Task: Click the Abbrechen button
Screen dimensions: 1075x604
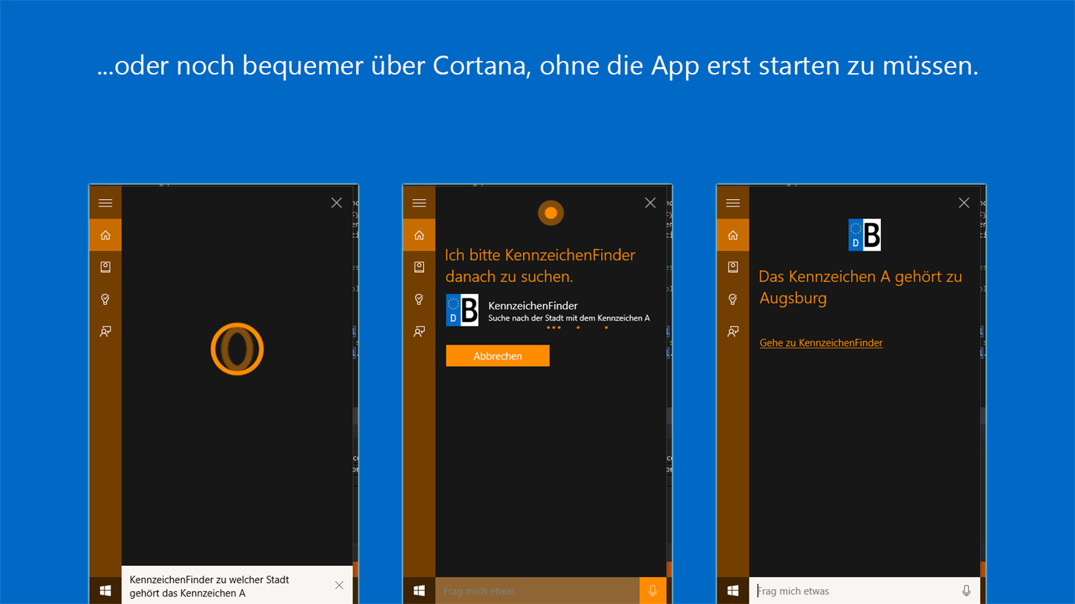Action: 498,356
